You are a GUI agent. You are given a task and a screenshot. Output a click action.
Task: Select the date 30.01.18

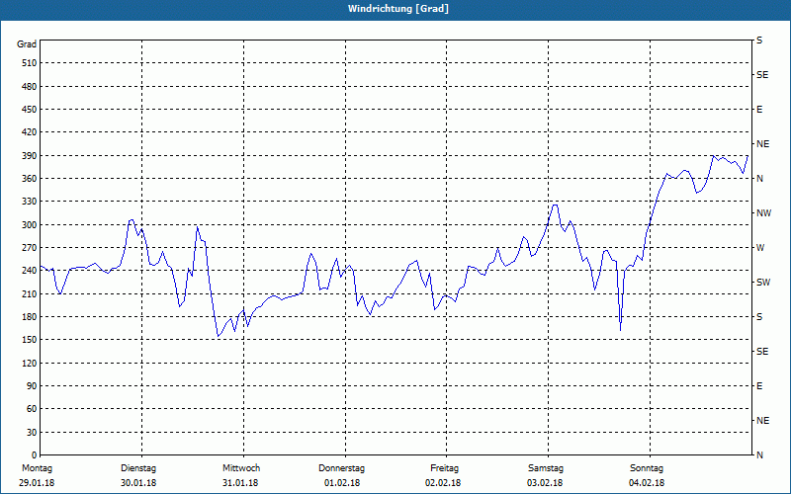(x=138, y=483)
